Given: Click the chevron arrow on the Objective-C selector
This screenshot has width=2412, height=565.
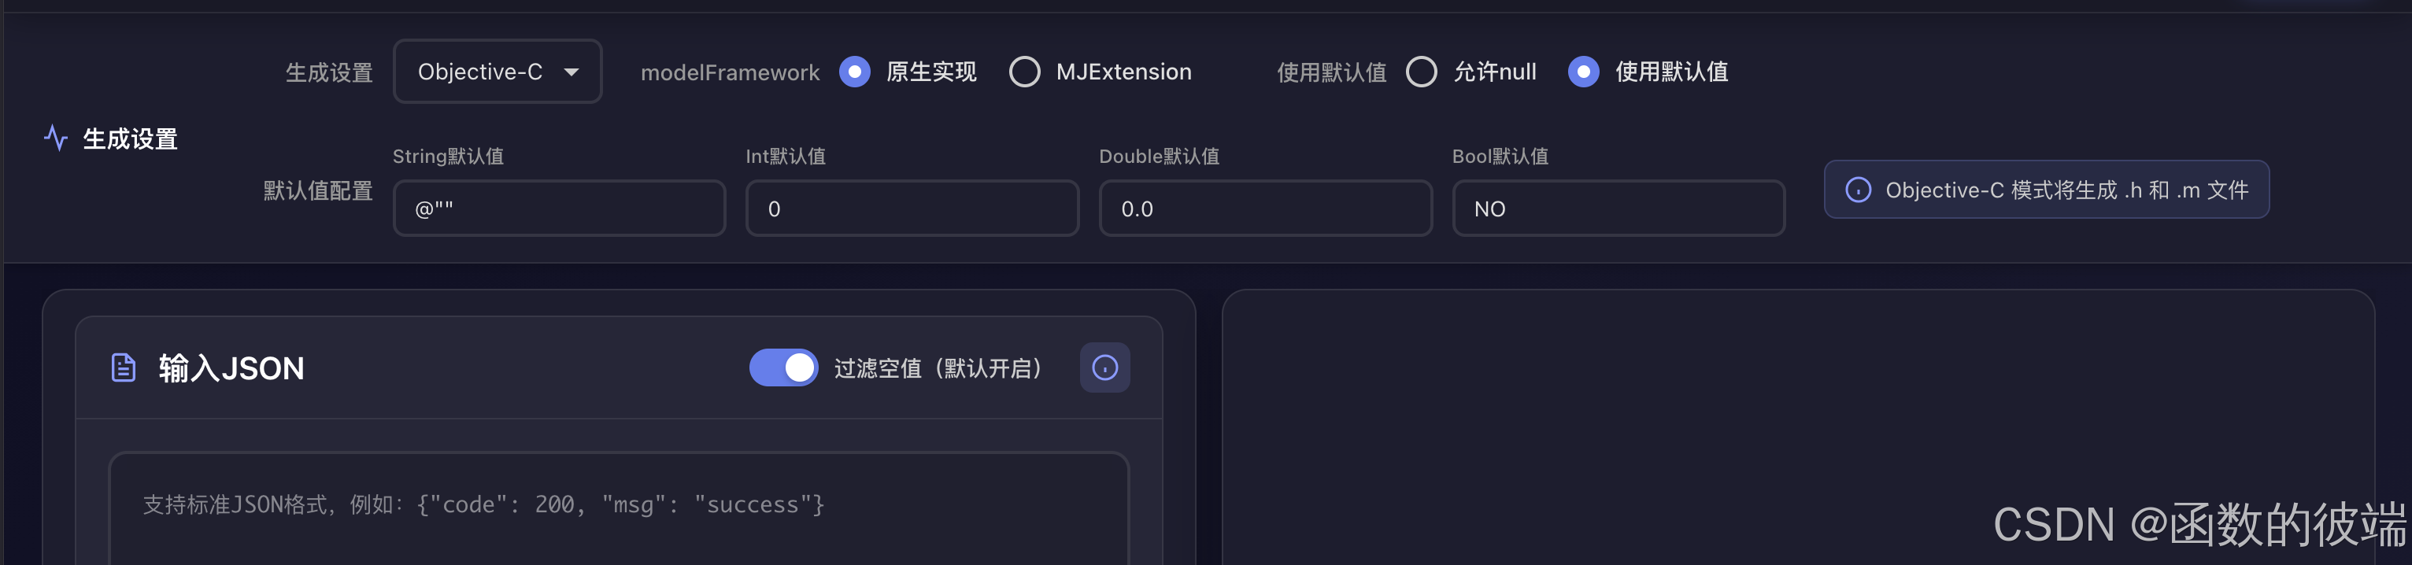Looking at the screenshot, I should pyautogui.click(x=575, y=71).
